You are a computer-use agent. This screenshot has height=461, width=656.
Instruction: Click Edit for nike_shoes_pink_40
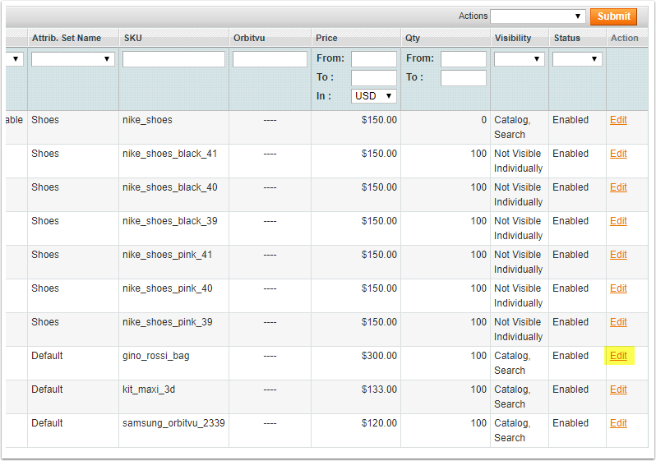(x=618, y=288)
